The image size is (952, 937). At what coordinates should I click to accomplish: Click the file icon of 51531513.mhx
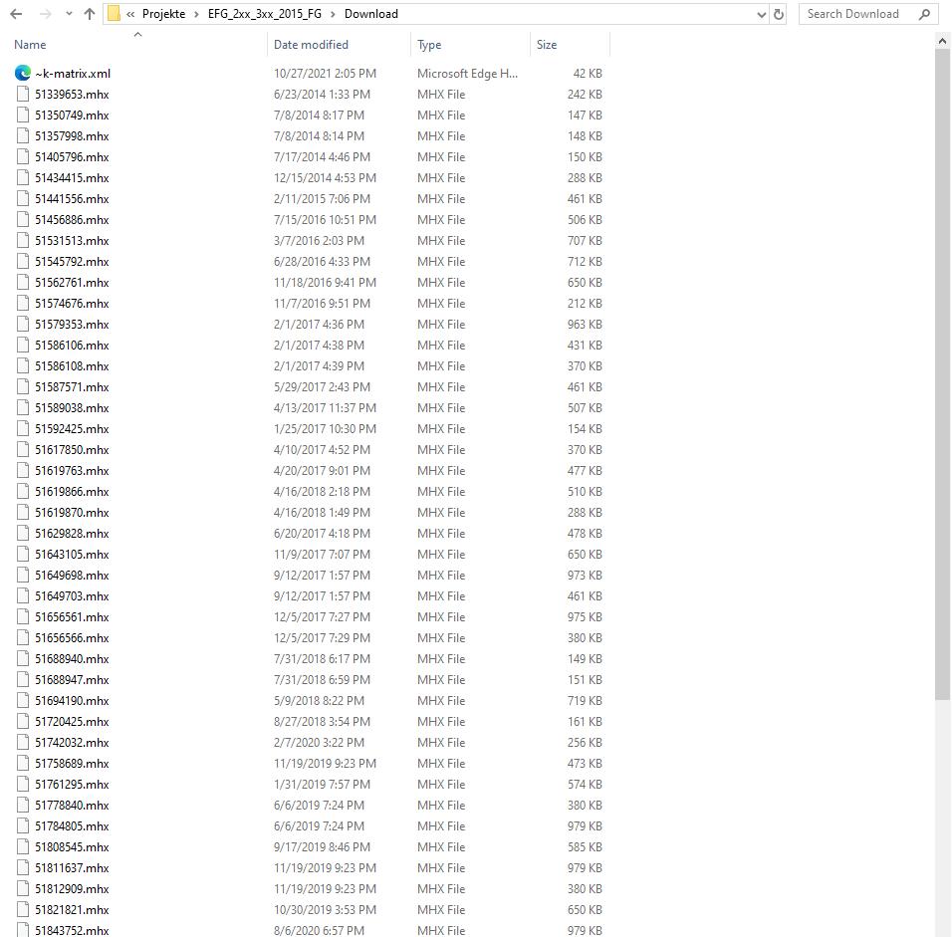tap(23, 241)
